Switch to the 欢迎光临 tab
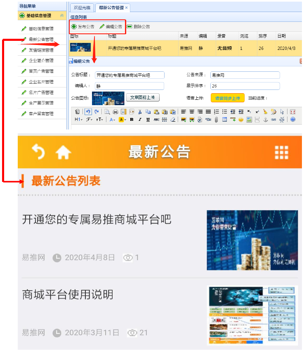Image resolution: width=304 pixels, height=351 pixels. [x=81, y=7]
